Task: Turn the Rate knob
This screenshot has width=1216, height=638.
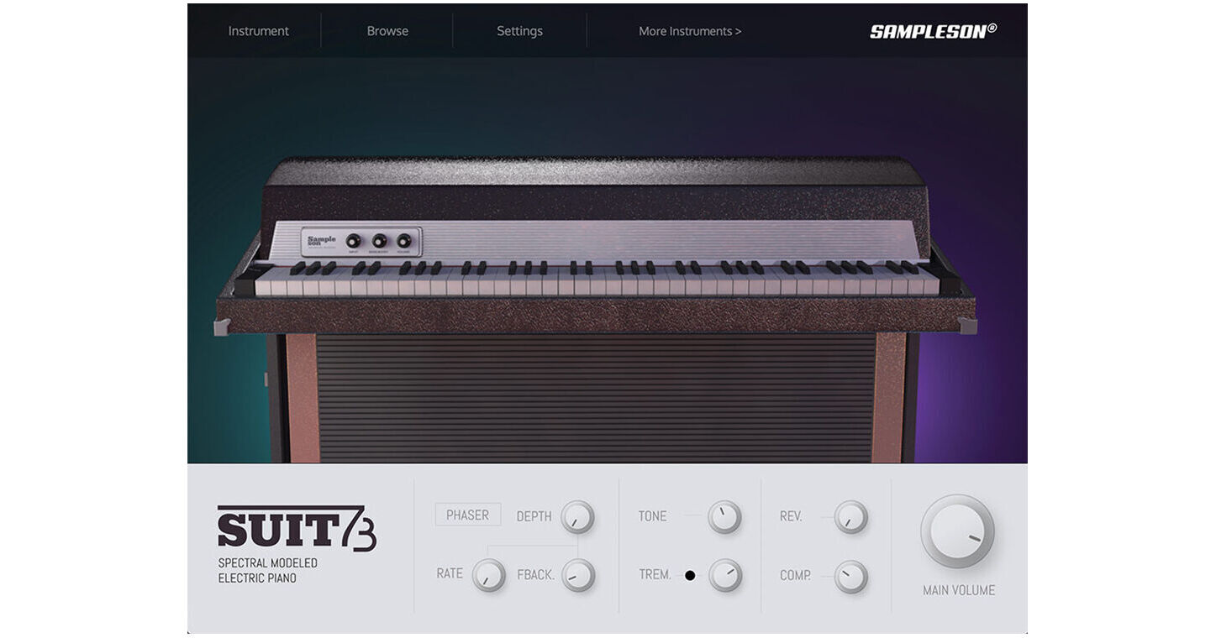Action: point(488,577)
